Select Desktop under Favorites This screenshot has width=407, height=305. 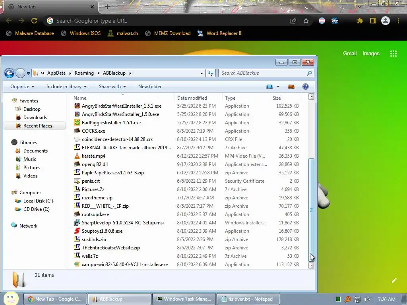point(32,109)
